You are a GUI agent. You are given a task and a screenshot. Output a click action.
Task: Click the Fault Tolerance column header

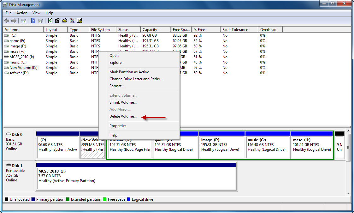235,30
